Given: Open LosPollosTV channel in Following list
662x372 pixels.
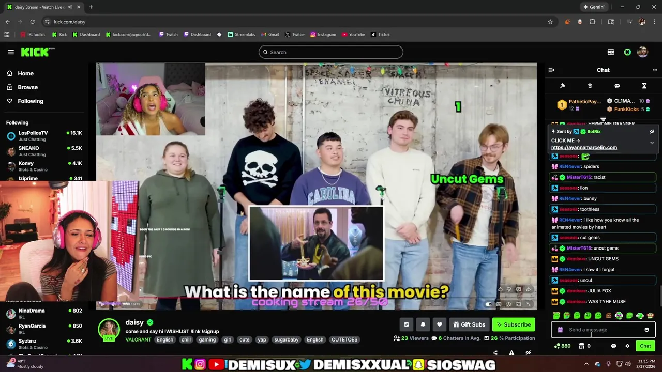Looking at the screenshot, I should click(44, 136).
